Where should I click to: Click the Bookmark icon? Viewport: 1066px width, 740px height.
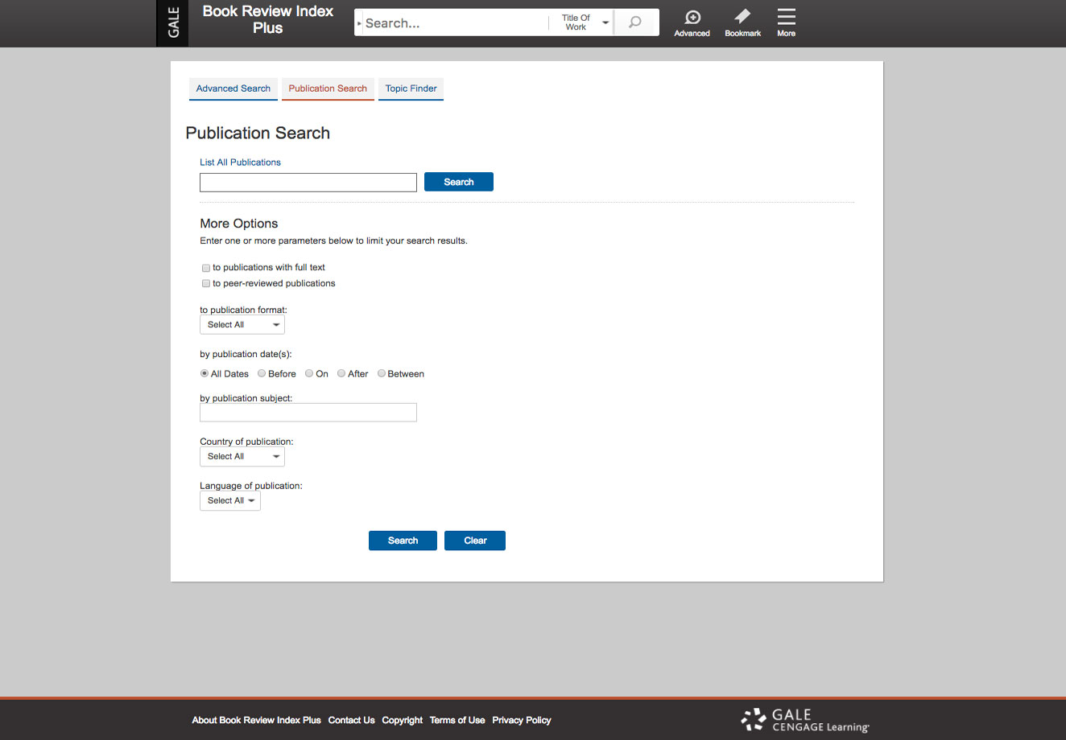pos(742,23)
